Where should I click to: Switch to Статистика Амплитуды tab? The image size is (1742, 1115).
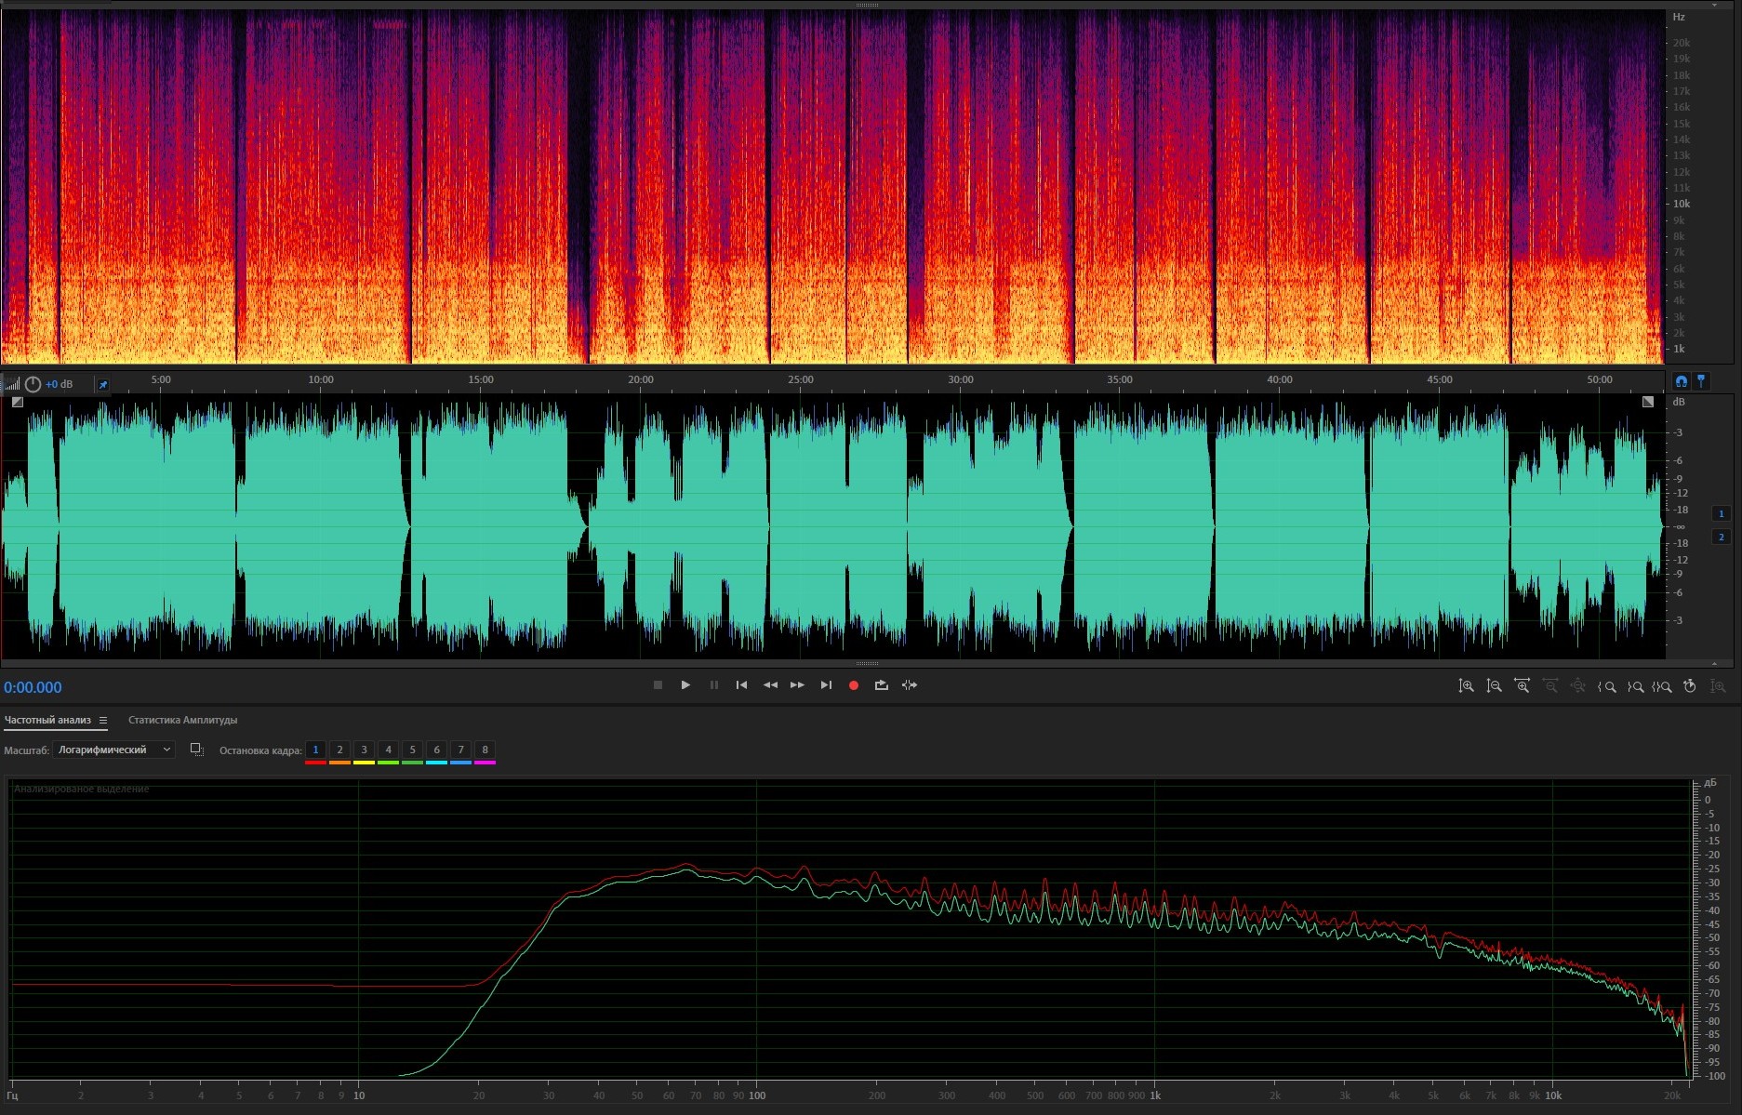coord(182,721)
